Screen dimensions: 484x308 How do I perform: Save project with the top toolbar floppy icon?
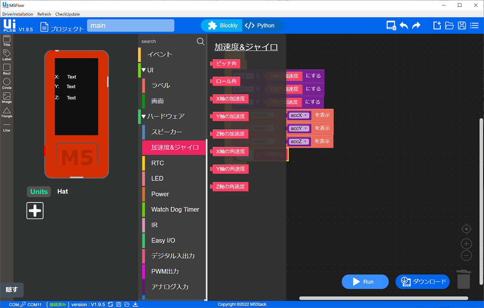coord(462,25)
